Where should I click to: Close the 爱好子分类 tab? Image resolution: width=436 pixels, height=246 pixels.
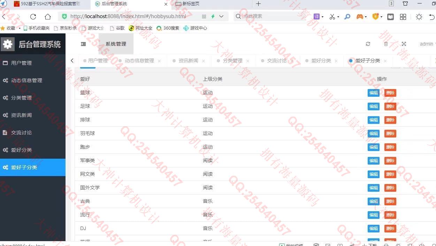coord(385,61)
